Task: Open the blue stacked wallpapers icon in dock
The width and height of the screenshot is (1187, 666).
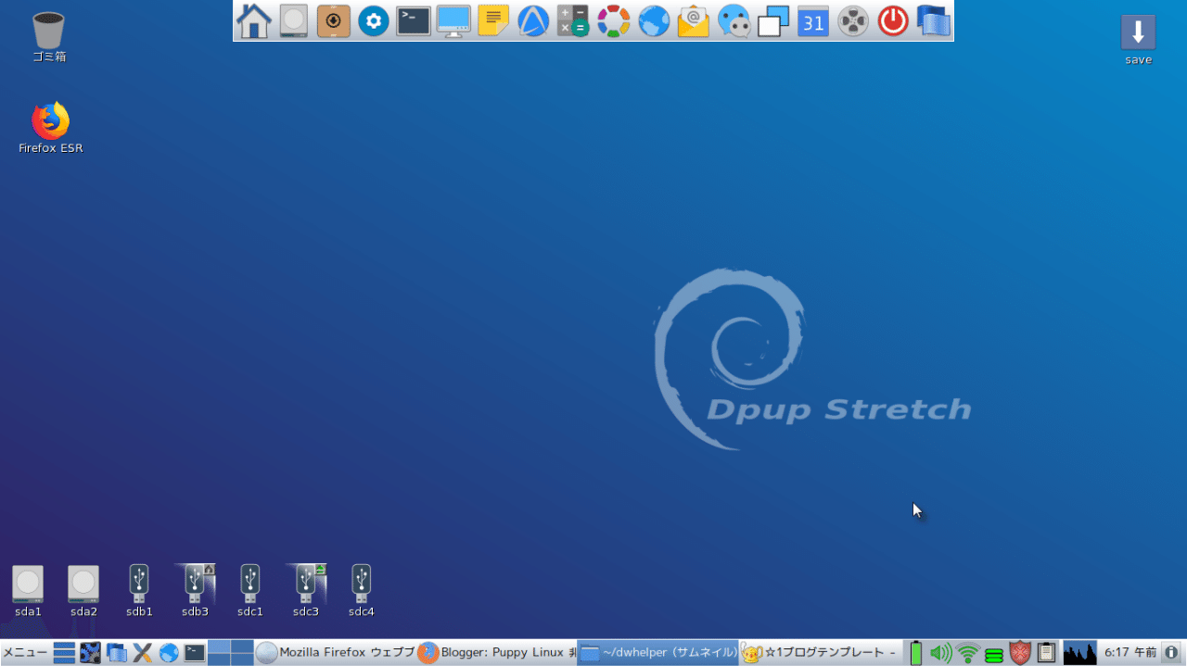Action: (x=934, y=20)
